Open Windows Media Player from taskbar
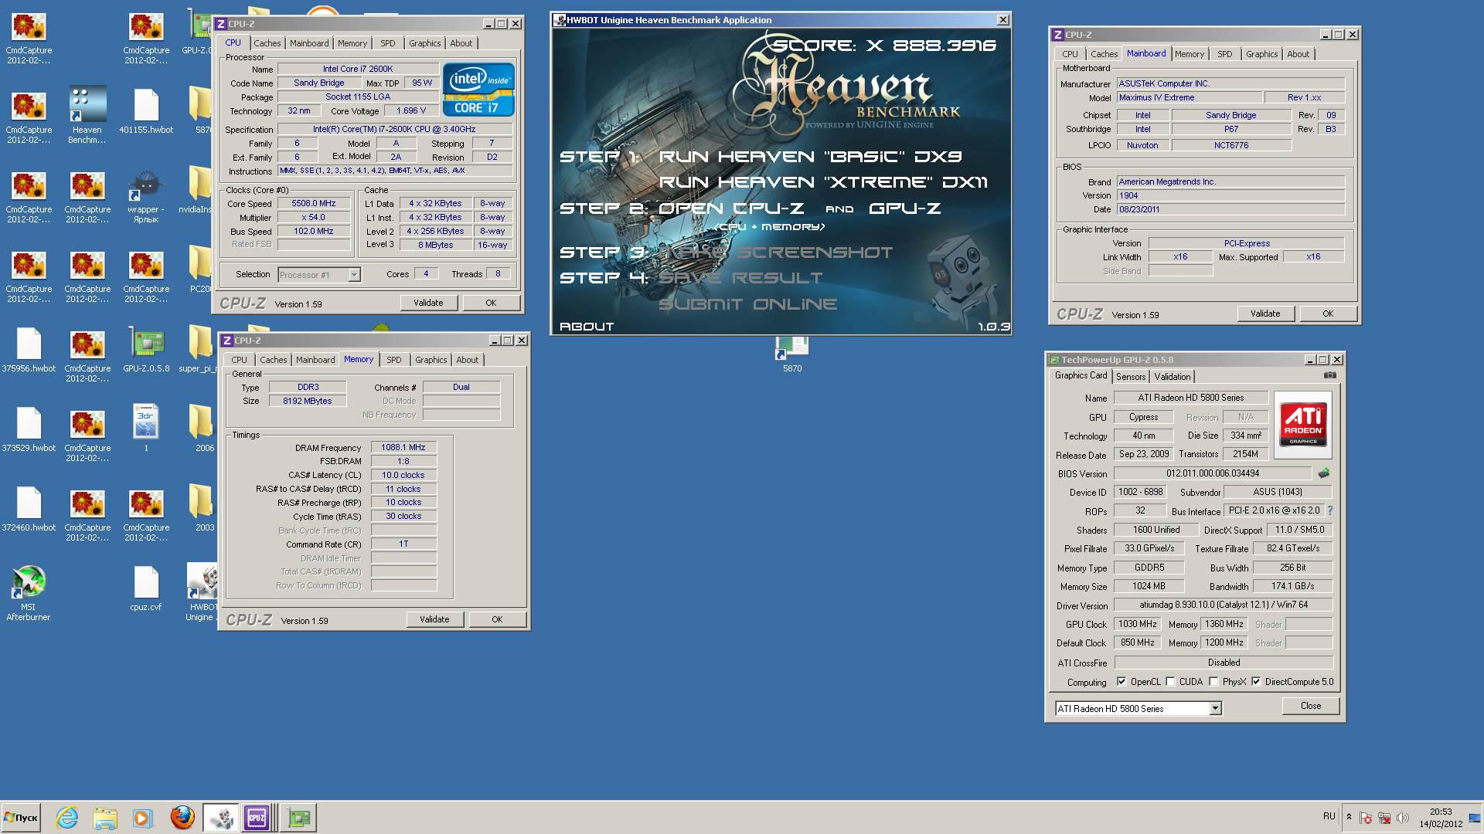The width and height of the screenshot is (1484, 834). point(142,817)
